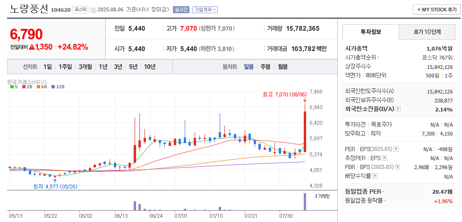Toggle the 실시간 real-time button
The width and height of the screenshot is (462, 222).
pyautogui.click(x=181, y=9)
